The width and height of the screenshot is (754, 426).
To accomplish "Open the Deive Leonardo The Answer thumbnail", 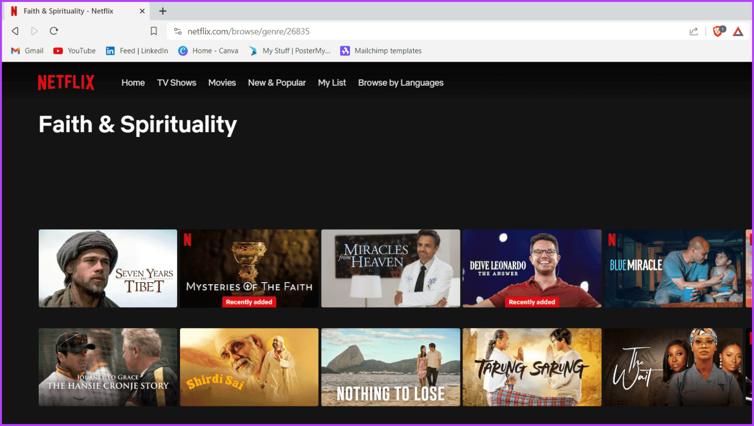I will tap(532, 268).
